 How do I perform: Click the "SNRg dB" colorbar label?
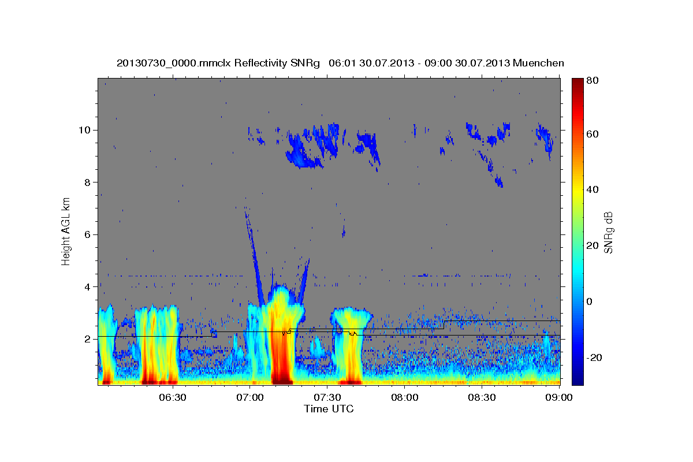point(608,232)
